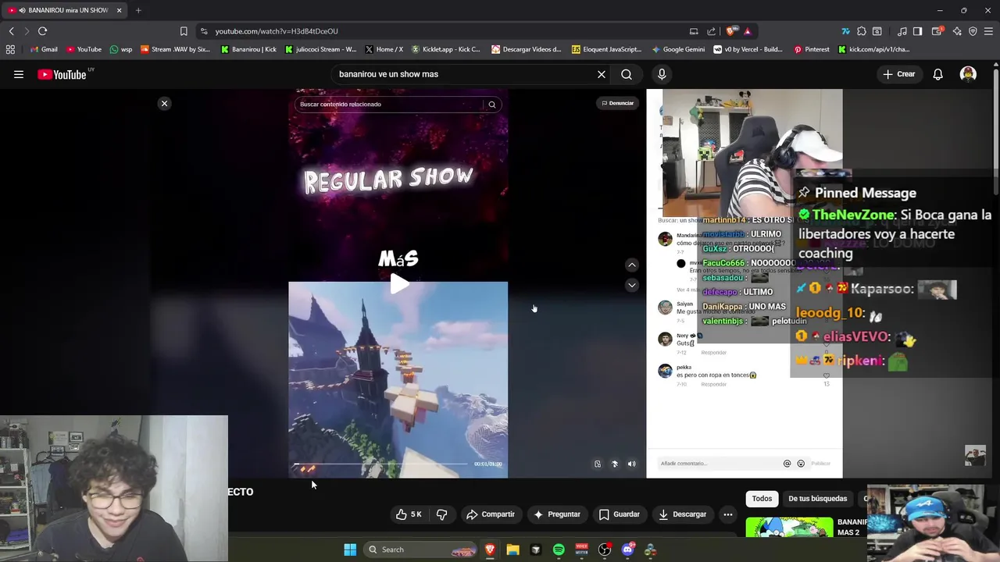
Task: Open the emoji picker in comment box
Action: pos(801,464)
